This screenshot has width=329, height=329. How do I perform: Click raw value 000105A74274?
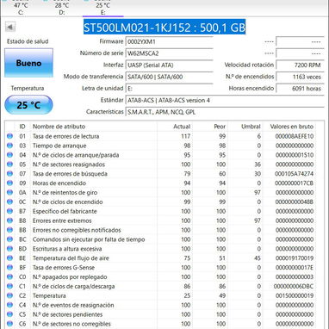294,174
